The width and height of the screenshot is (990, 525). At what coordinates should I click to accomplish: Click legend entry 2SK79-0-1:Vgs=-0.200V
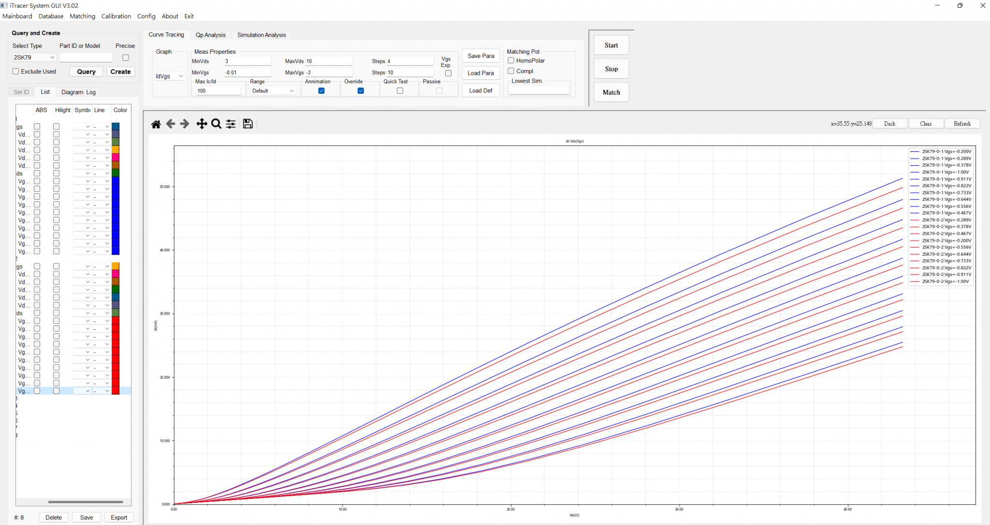pos(941,152)
